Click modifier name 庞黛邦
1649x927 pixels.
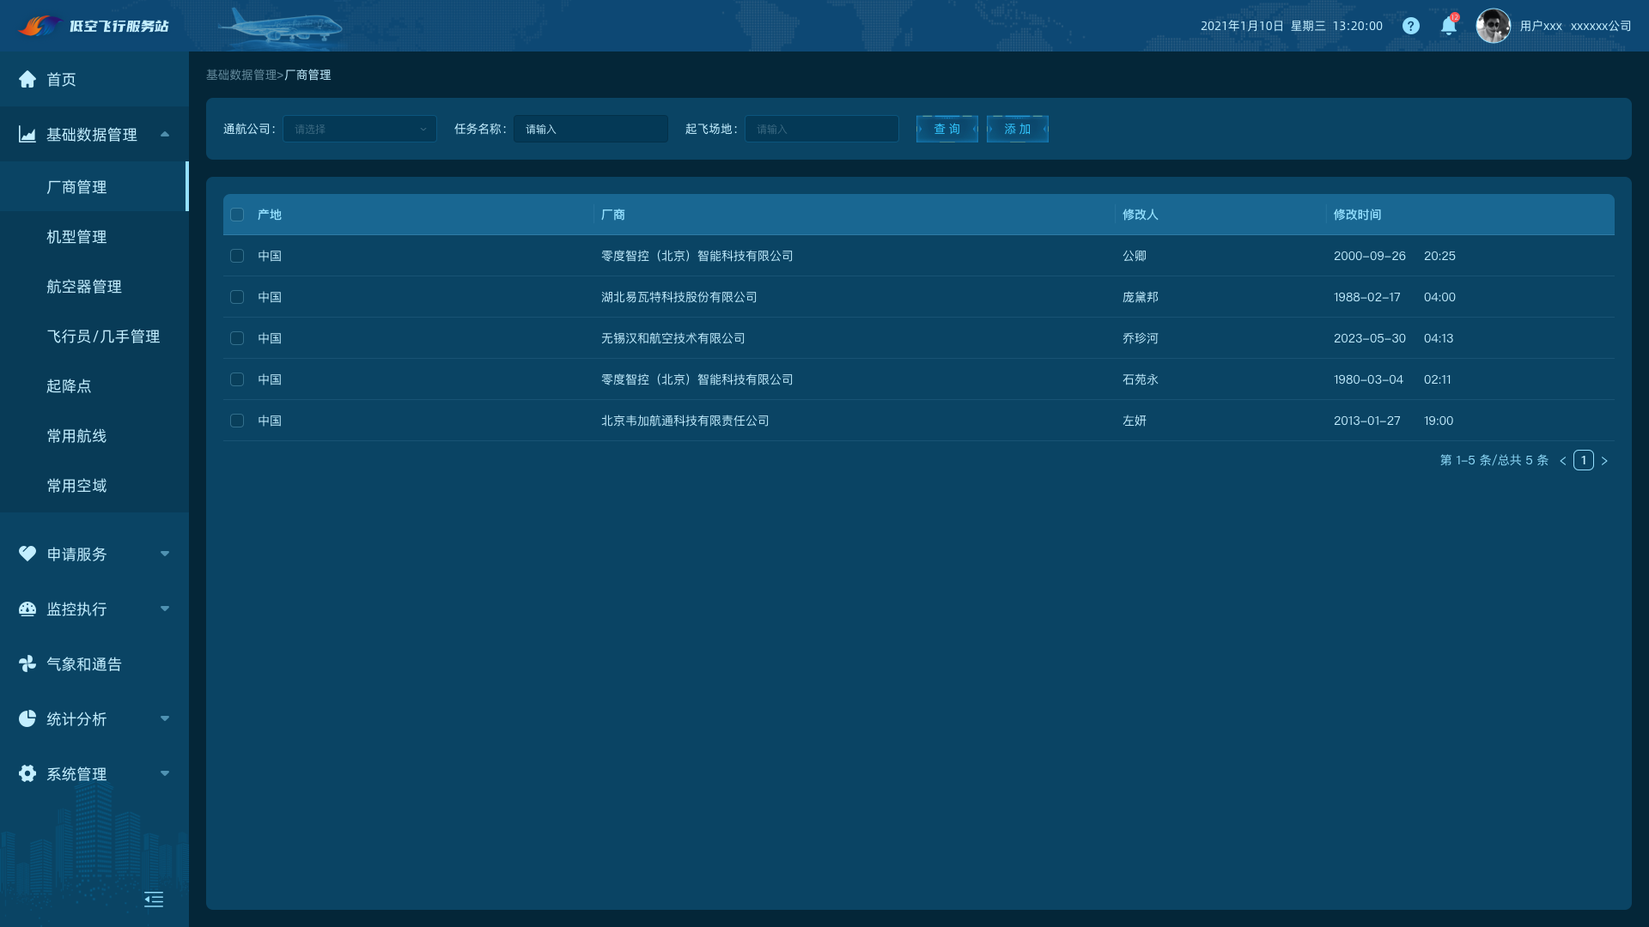click(x=1141, y=297)
